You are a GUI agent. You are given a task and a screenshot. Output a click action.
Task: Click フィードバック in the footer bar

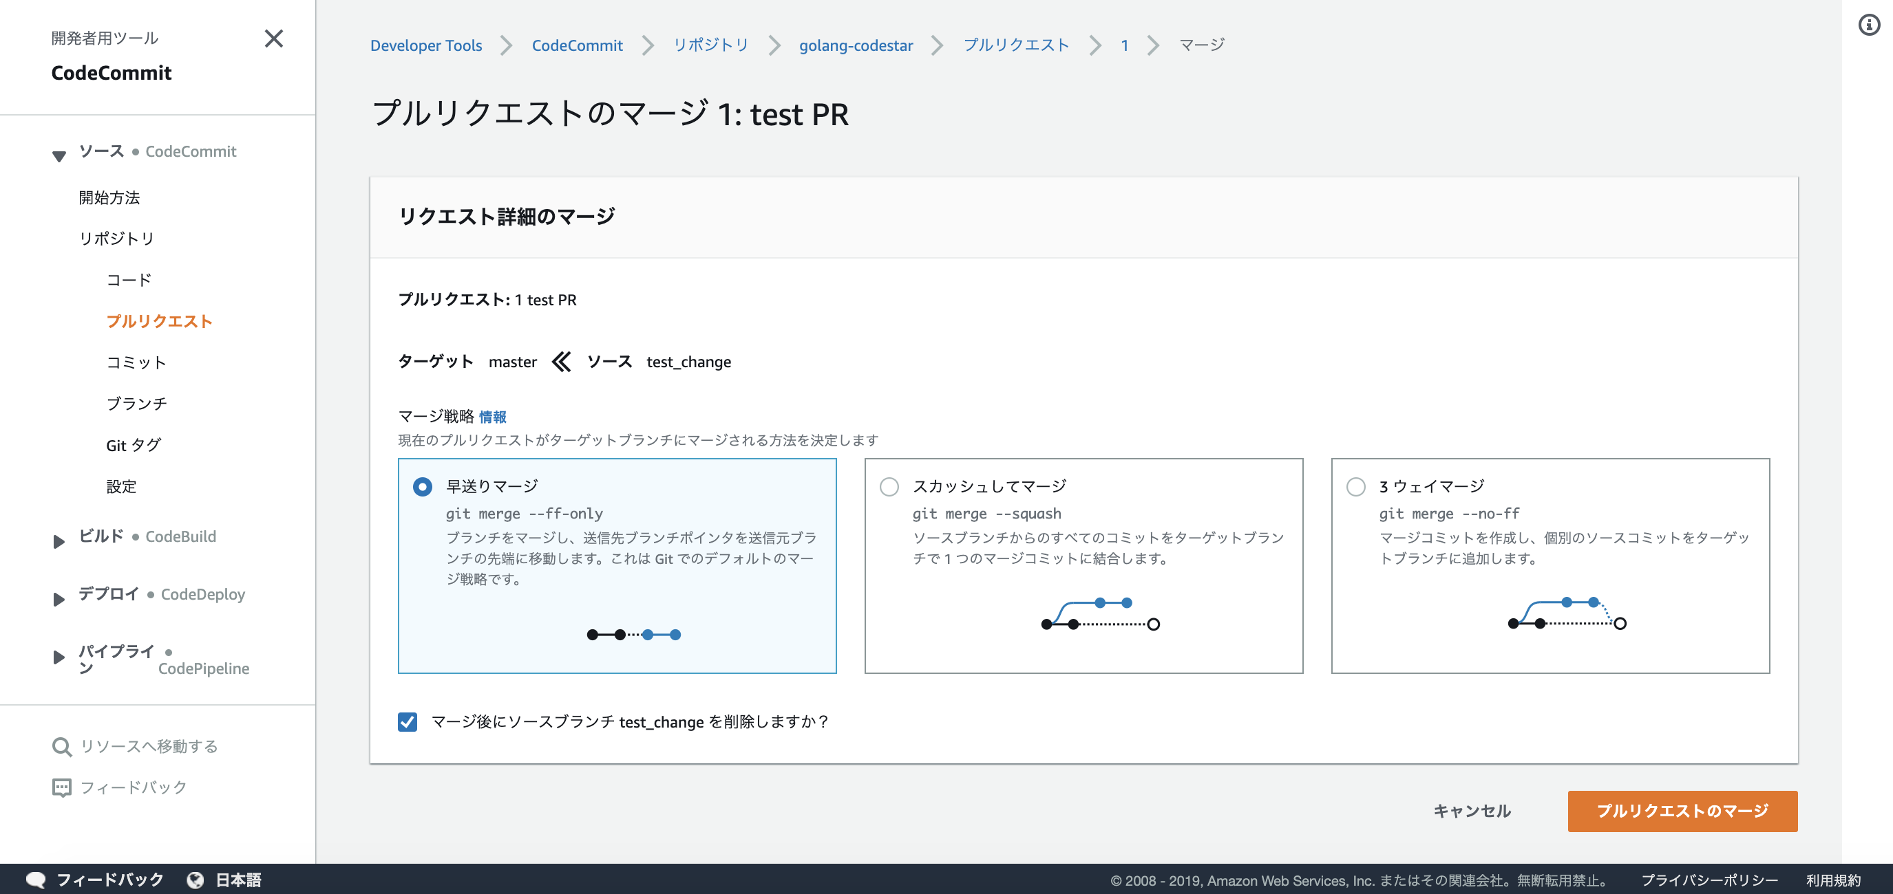point(109,880)
